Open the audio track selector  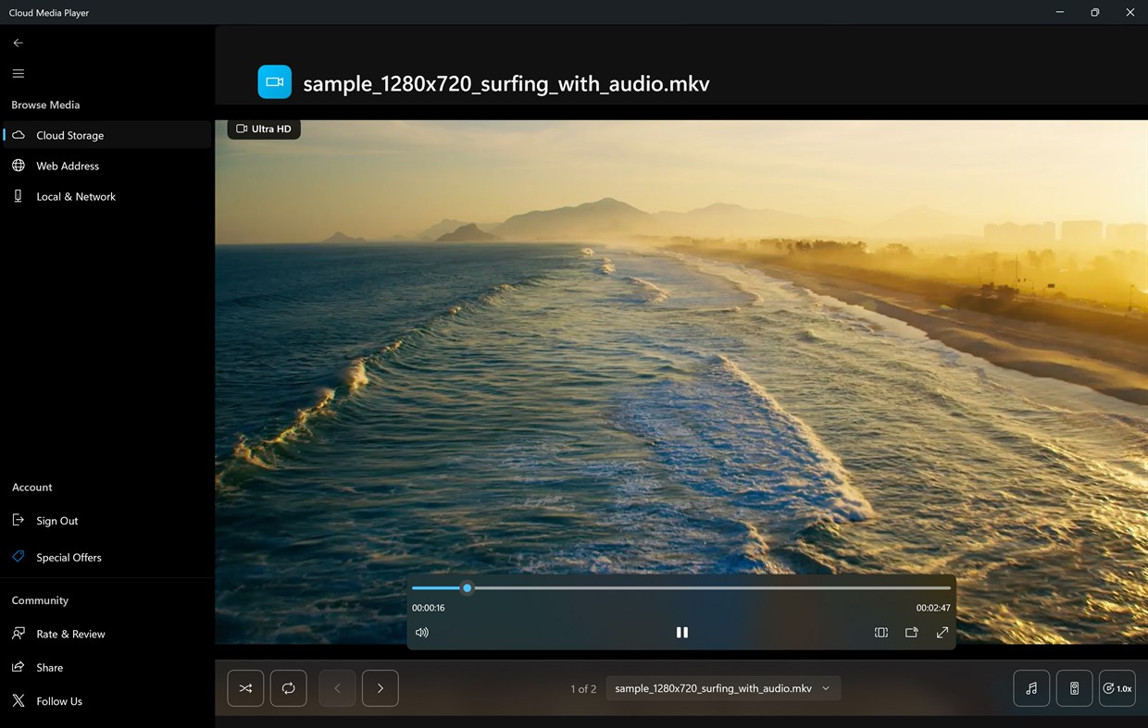tap(1030, 688)
